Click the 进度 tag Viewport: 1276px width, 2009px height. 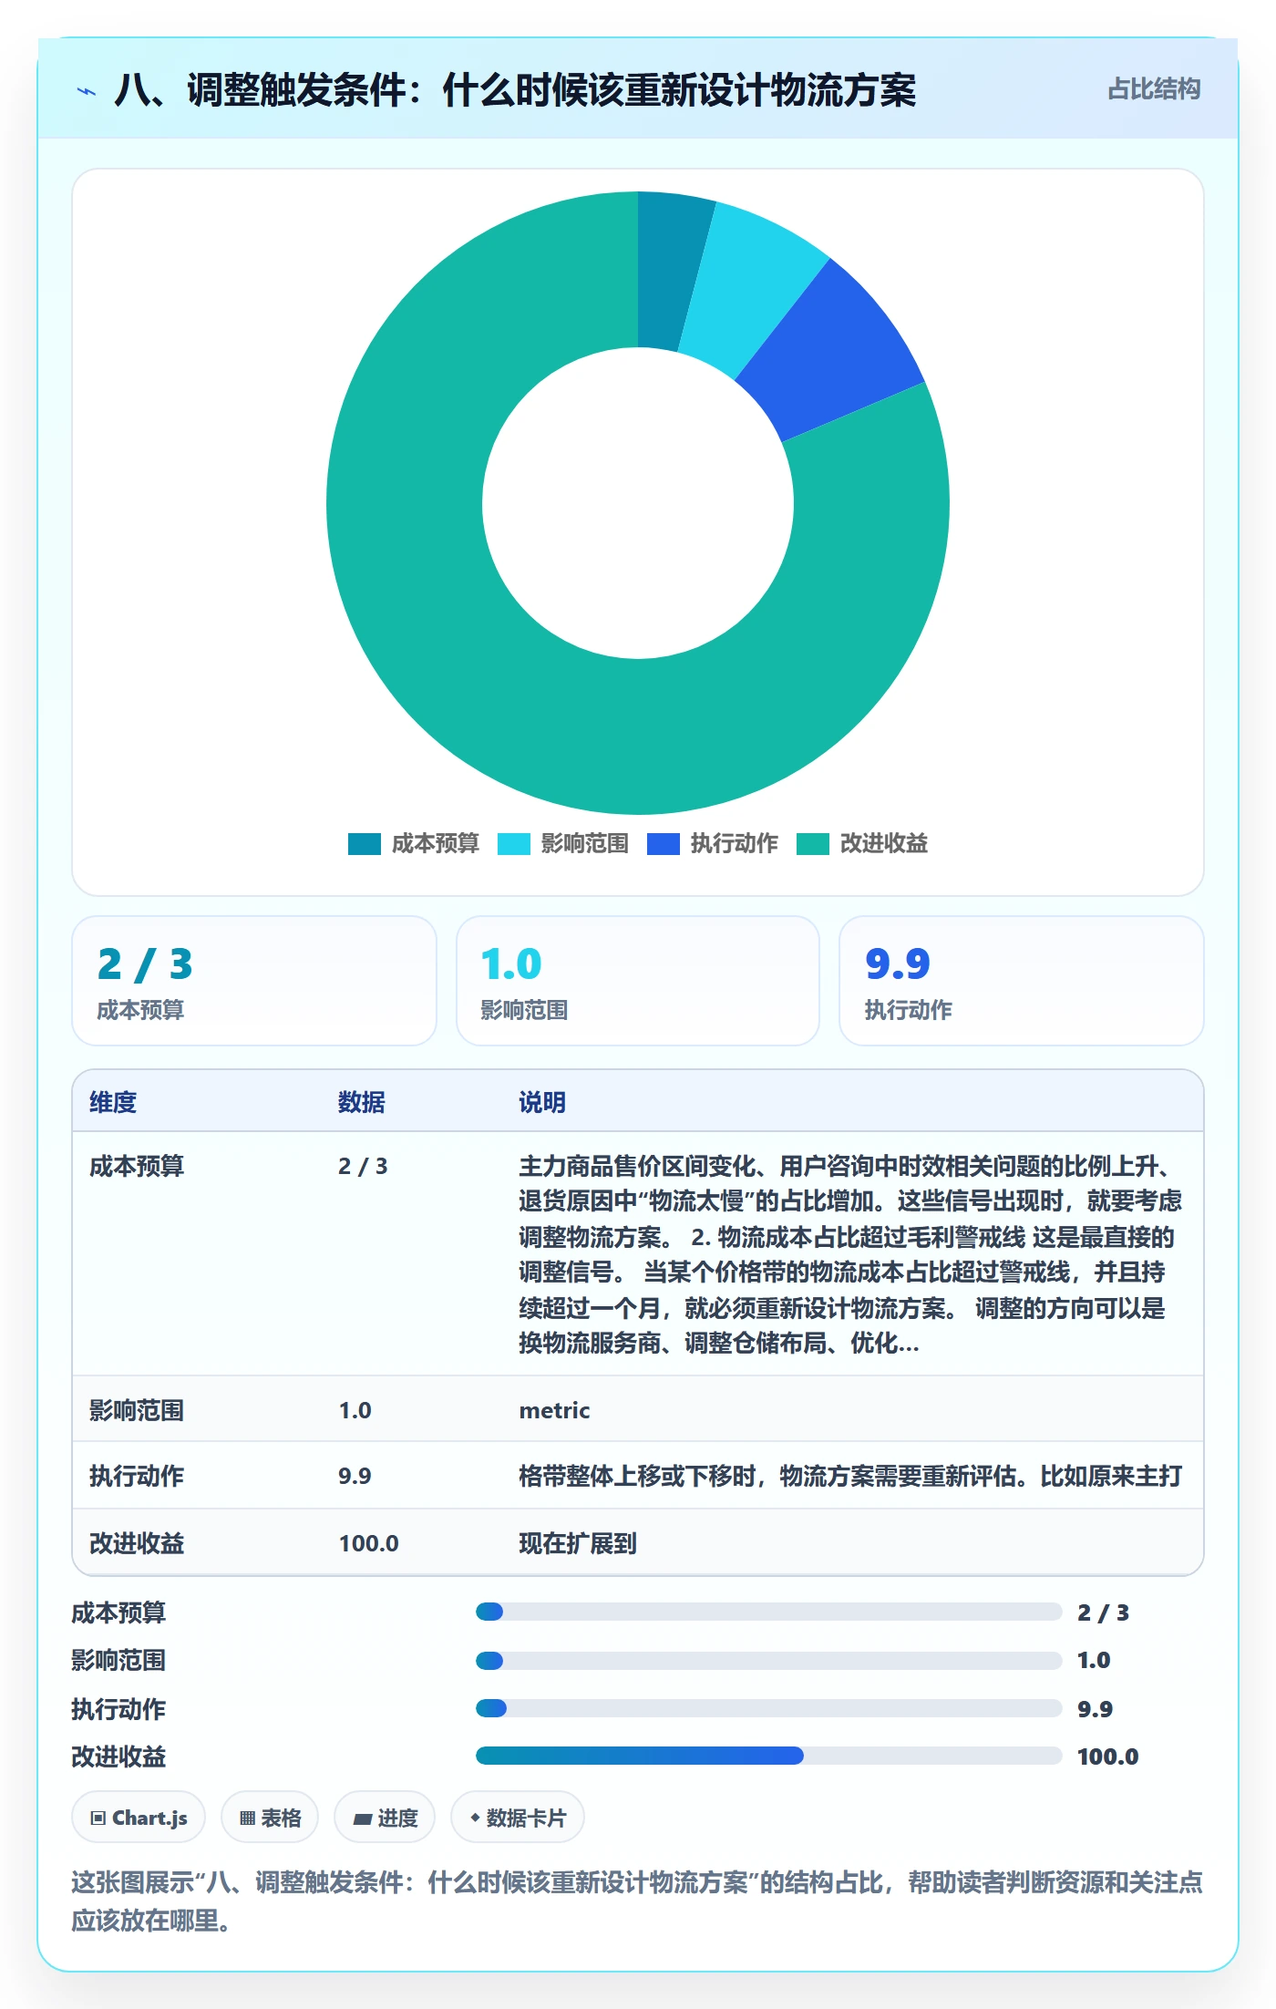[385, 1818]
